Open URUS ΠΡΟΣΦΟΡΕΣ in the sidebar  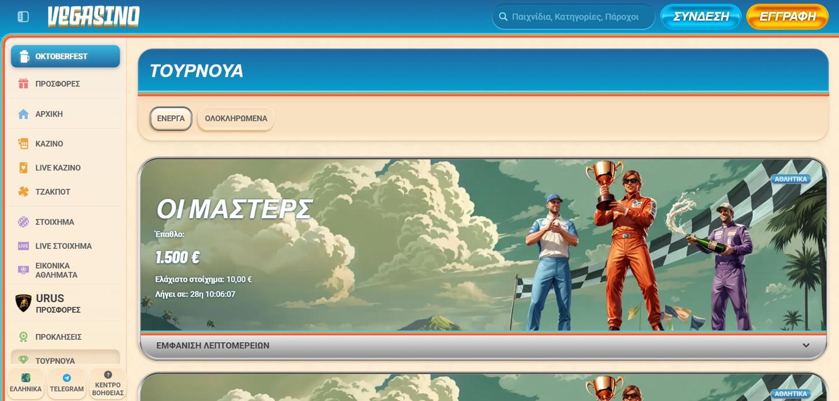coord(65,303)
